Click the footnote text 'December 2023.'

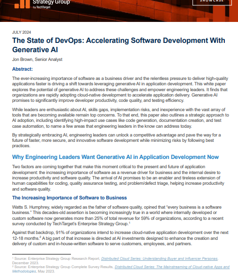pos(25,263)
